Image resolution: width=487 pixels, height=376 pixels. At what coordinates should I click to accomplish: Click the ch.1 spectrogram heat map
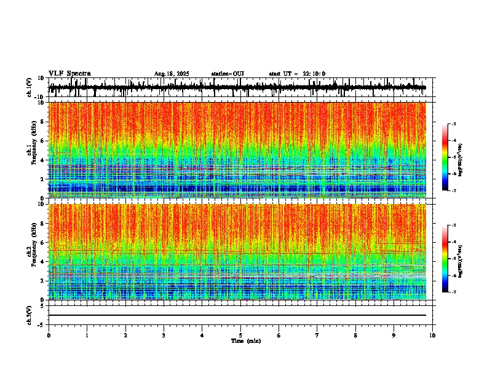(x=237, y=150)
